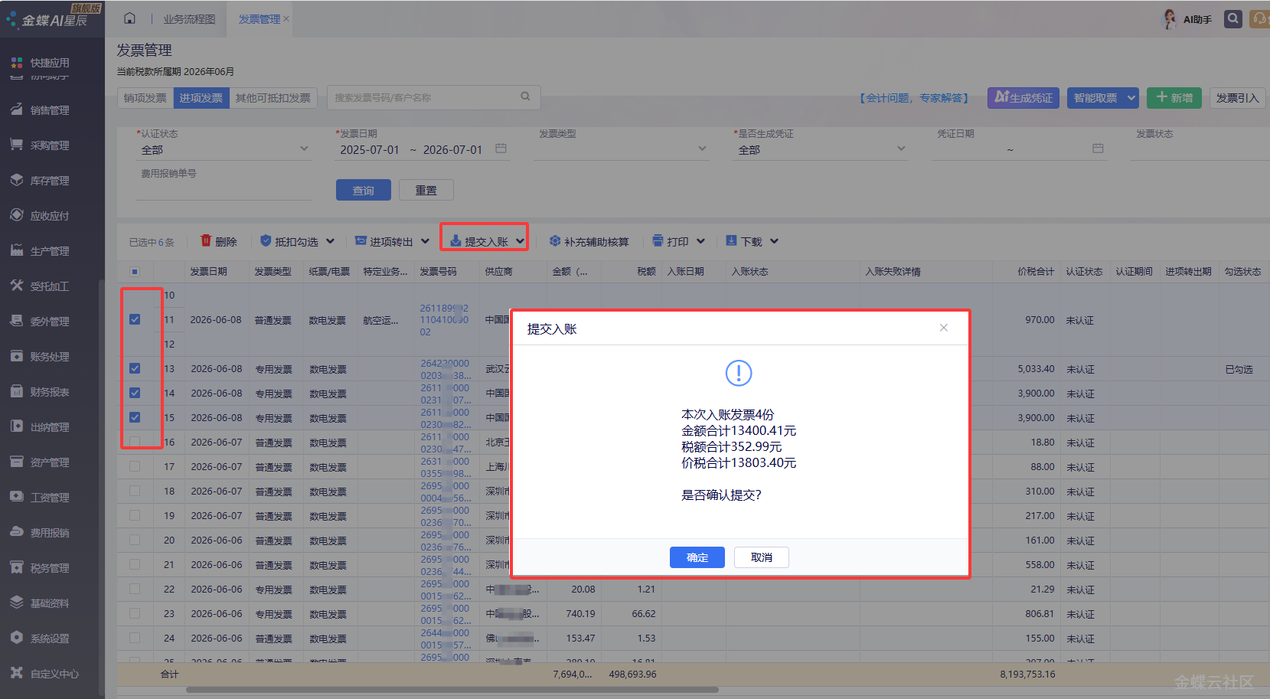Uncheck the row 13 checkbox

pos(135,368)
